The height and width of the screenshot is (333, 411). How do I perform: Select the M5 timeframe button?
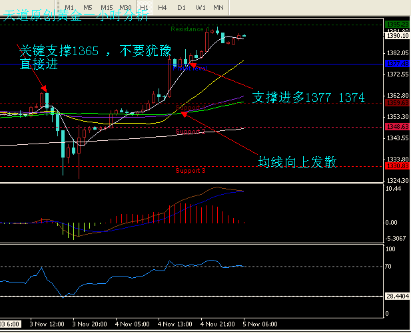pos(87,6)
